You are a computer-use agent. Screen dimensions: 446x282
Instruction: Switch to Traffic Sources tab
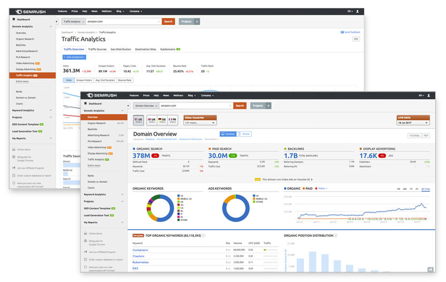pos(97,49)
